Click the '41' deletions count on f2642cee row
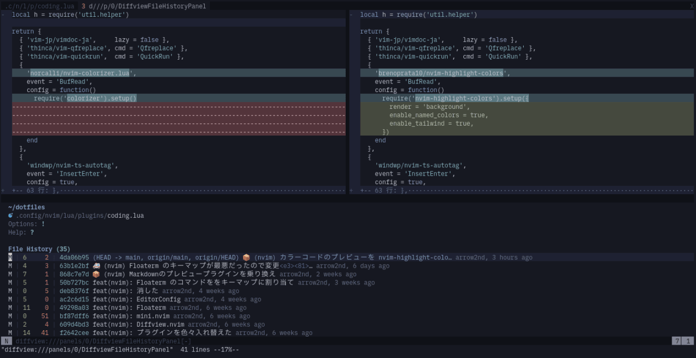This screenshot has height=358, width=696. tap(45, 333)
